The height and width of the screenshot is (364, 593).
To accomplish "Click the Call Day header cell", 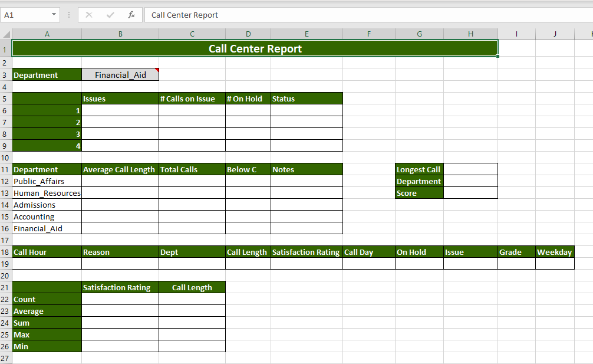I will pyautogui.click(x=369, y=252).
